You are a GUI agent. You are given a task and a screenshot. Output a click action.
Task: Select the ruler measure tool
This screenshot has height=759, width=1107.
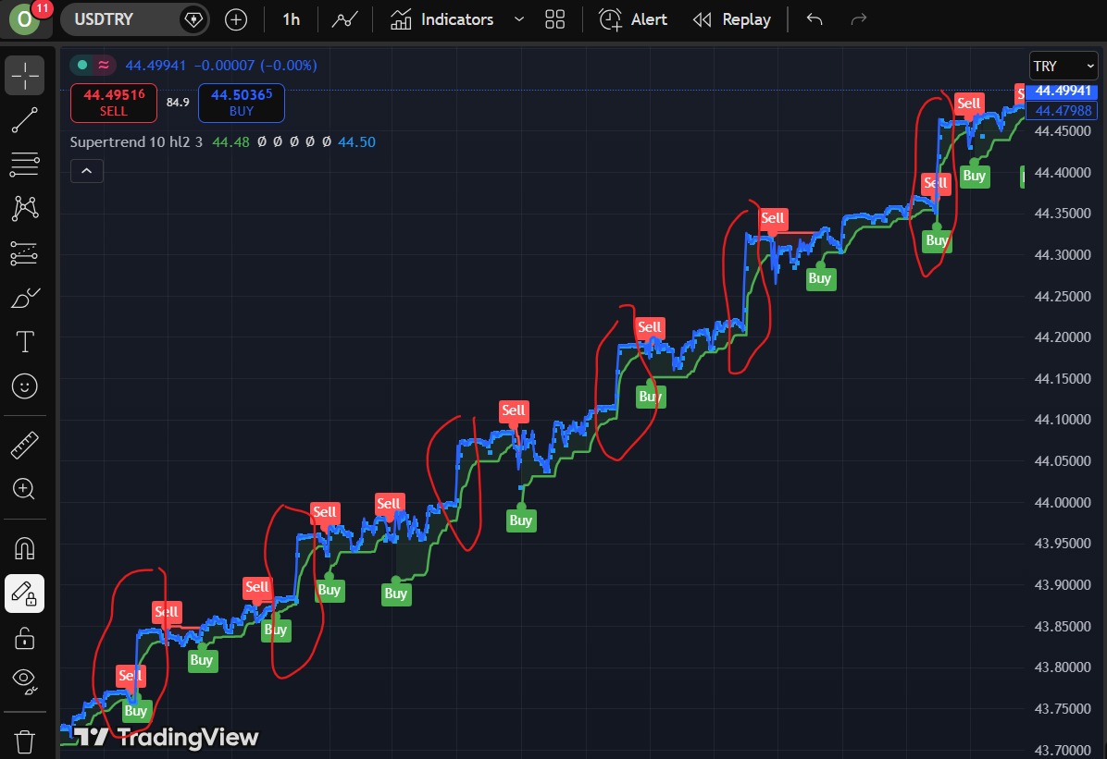click(x=25, y=447)
